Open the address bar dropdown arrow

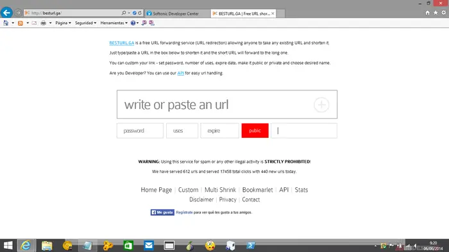click(x=129, y=13)
